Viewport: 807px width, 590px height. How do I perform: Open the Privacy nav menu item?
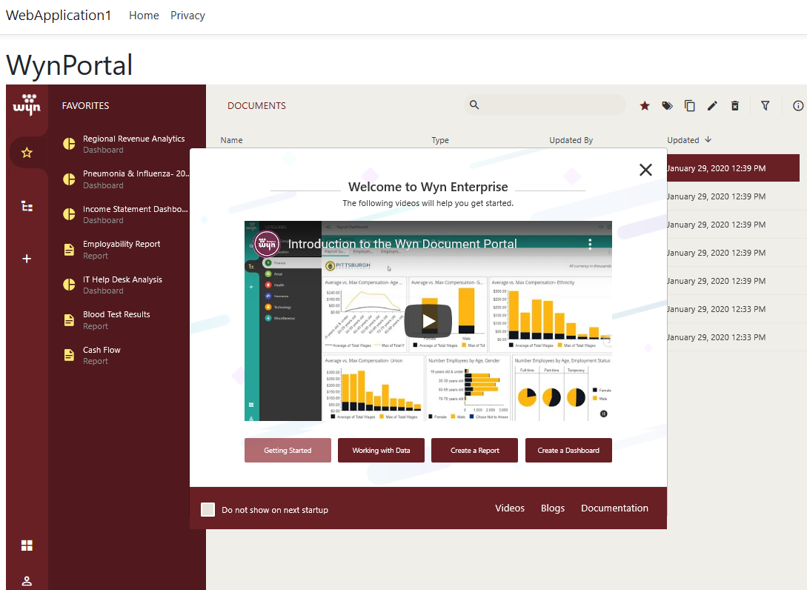tap(187, 16)
